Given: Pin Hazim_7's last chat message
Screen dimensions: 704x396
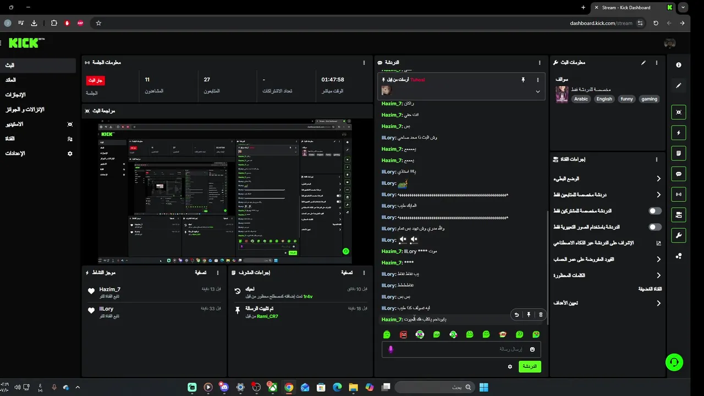Looking at the screenshot, I should tap(529, 315).
